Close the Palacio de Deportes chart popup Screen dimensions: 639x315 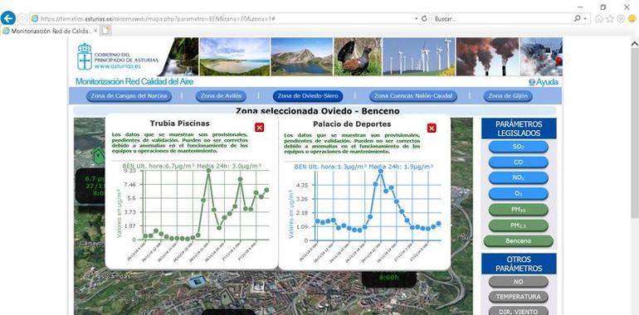tap(432, 128)
